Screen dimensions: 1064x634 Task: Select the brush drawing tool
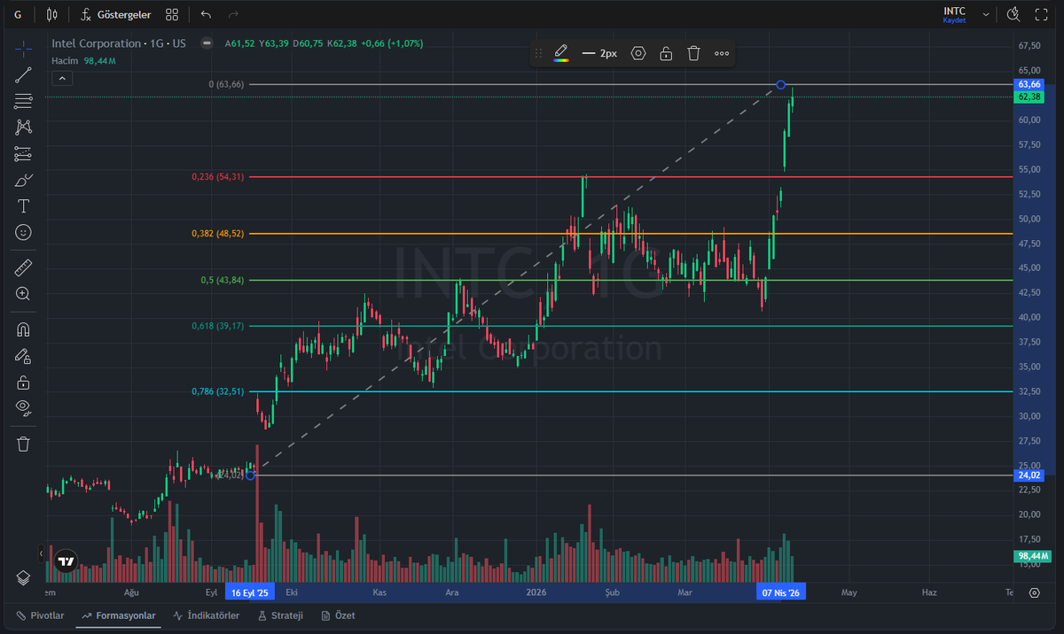click(x=24, y=181)
